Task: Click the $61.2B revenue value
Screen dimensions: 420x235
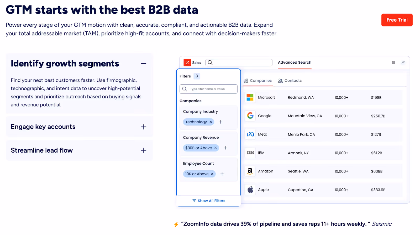Action: click(x=376, y=153)
